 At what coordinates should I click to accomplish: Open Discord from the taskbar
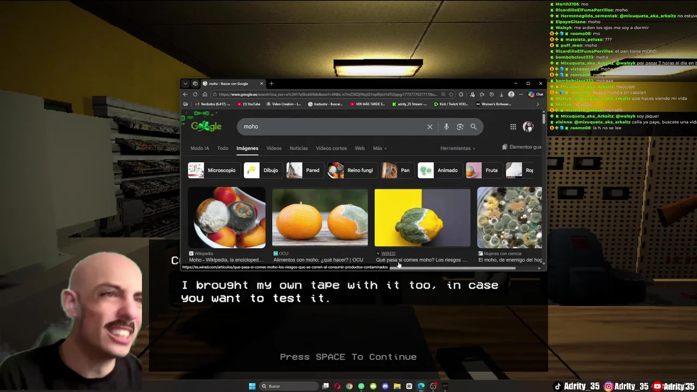point(385,386)
